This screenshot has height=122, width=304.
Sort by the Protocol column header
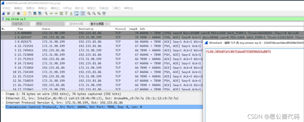tap(122, 29)
